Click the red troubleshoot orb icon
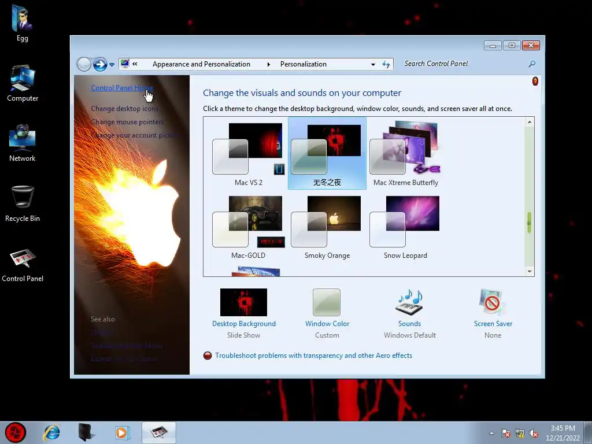Viewport: 592px width, 444px height. [208, 356]
